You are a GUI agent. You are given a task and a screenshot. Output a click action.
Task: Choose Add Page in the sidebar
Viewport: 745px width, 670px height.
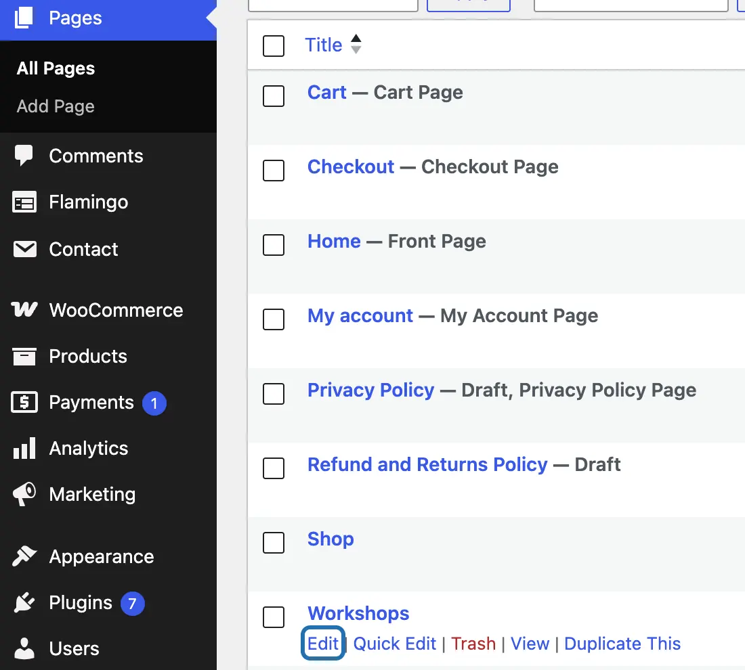(x=56, y=106)
